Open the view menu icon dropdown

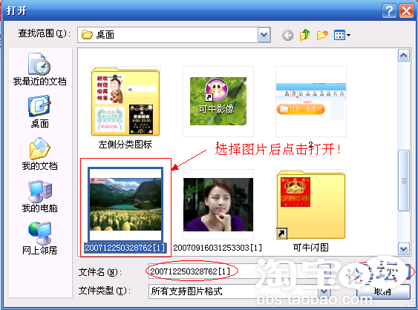coord(342,35)
